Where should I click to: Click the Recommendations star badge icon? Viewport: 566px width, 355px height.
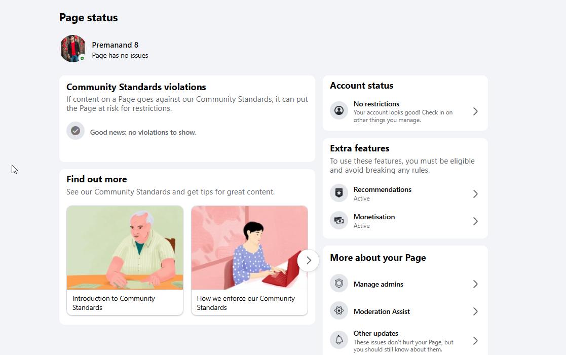(x=339, y=193)
